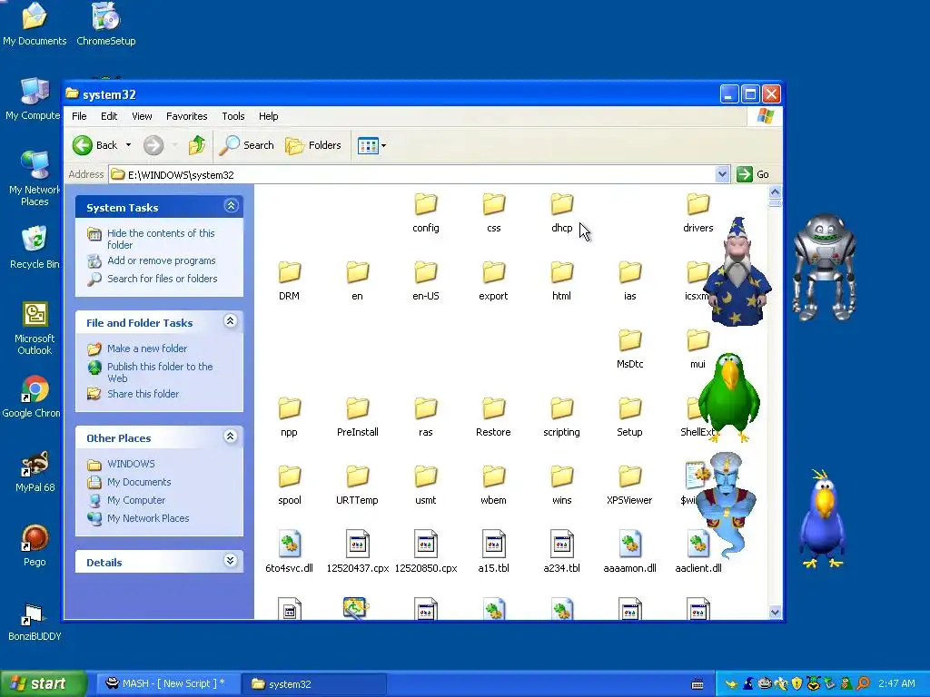Open the File menu
The height and width of the screenshot is (697, 930).
[79, 116]
